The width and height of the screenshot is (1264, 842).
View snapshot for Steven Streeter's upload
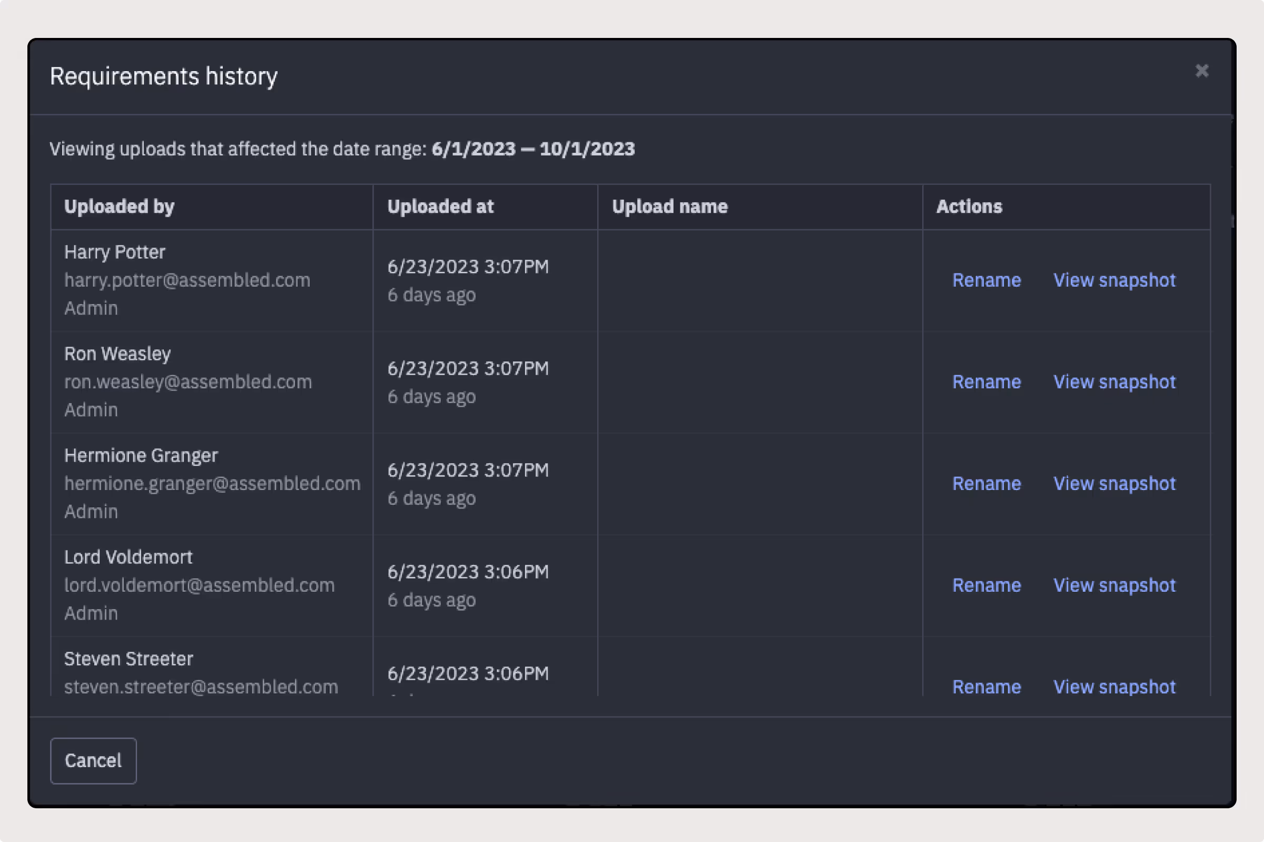(x=1114, y=687)
